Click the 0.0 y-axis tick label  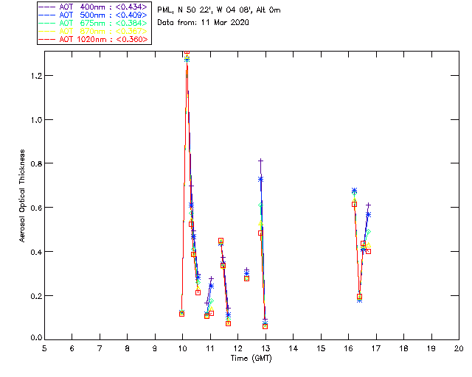[x=36, y=338]
